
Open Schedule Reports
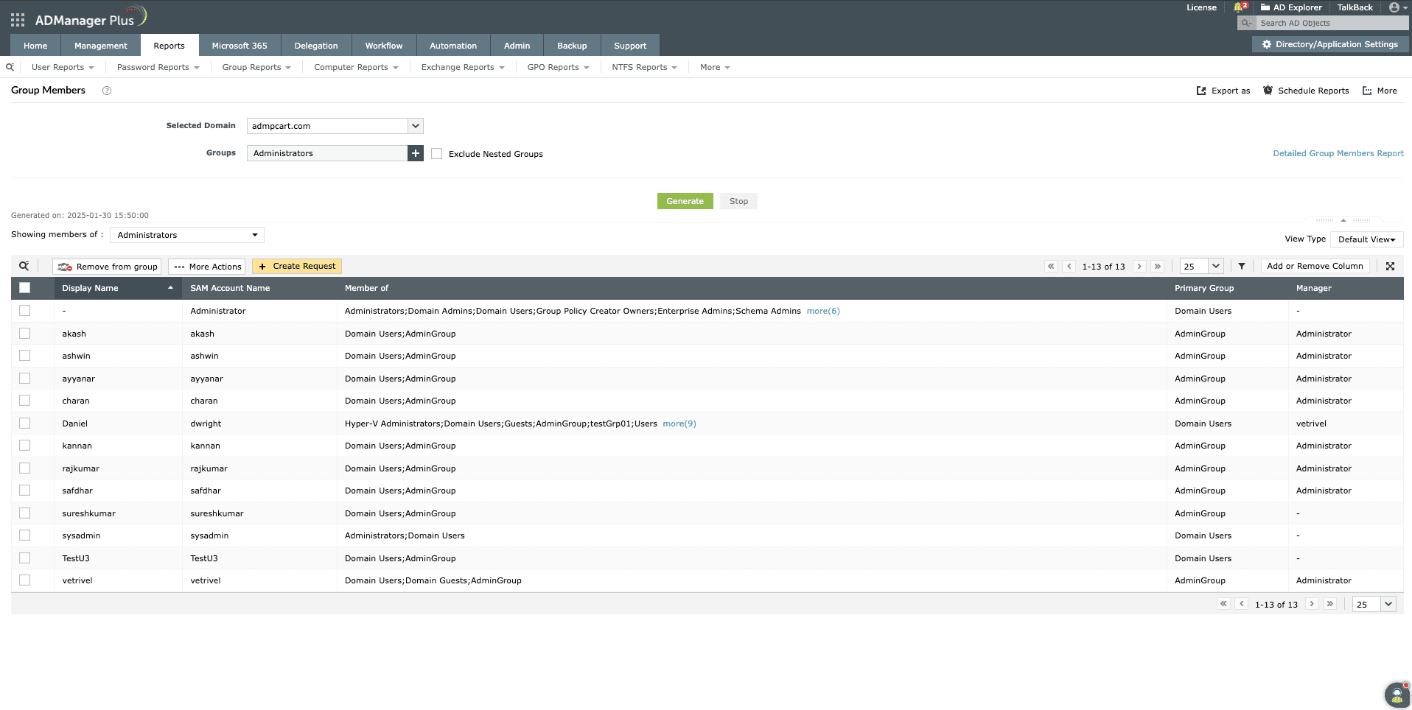(1306, 91)
